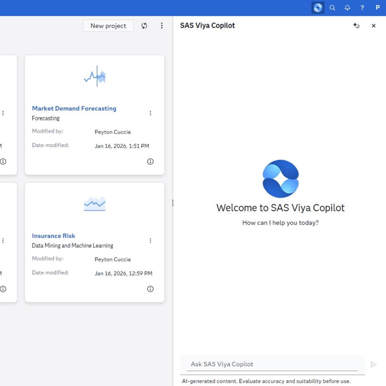Open the search icon in top bar
The height and width of the screenshot is (386, 386).
[332, 8]
